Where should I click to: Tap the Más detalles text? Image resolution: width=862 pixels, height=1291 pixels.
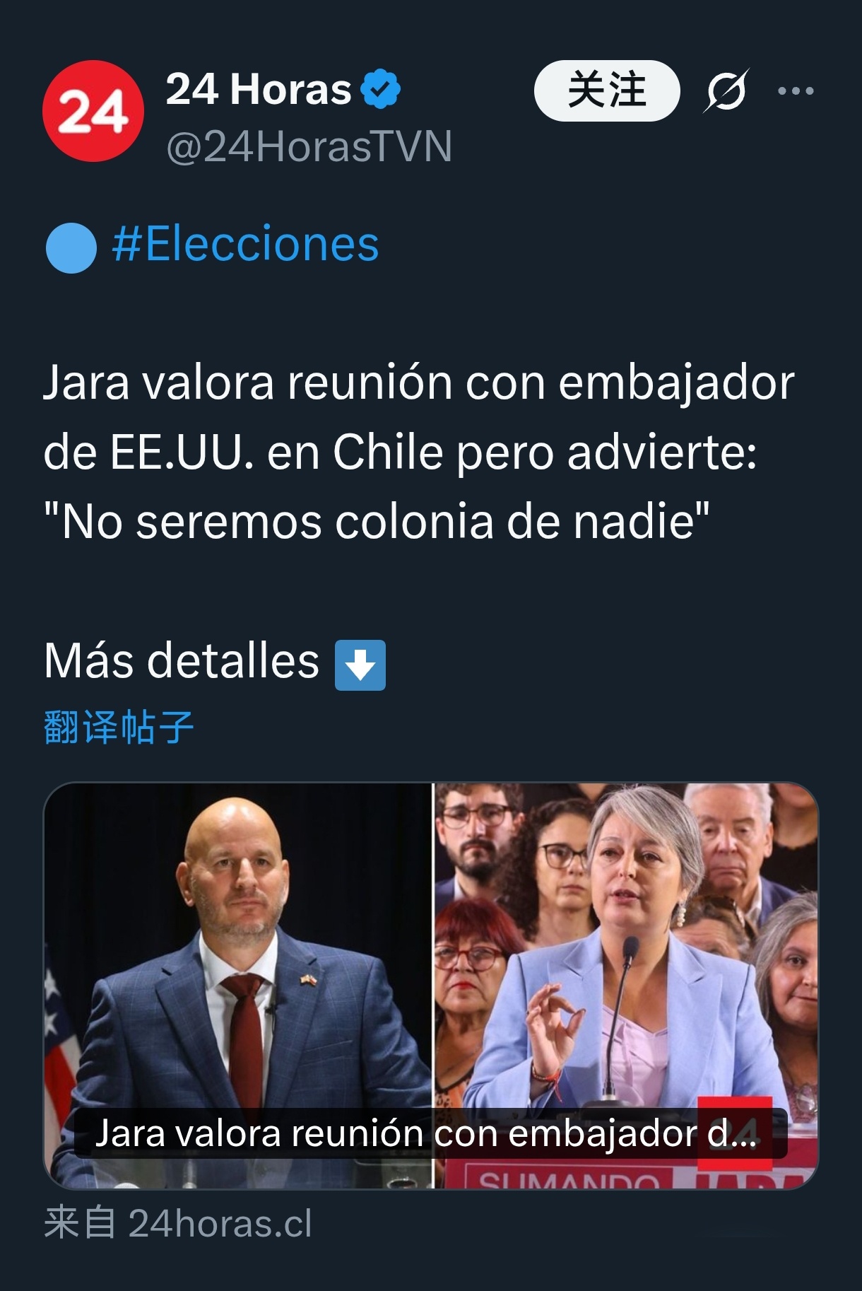(x=182, y=660)
